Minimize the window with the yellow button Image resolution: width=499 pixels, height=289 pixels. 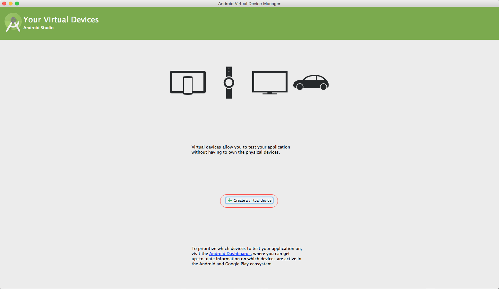[x=11, y=4]
